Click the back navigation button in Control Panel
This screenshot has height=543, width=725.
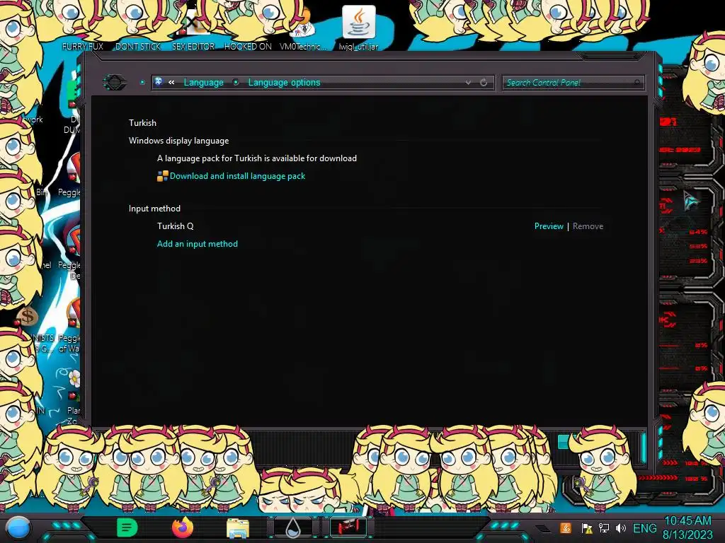coord(114,82)
